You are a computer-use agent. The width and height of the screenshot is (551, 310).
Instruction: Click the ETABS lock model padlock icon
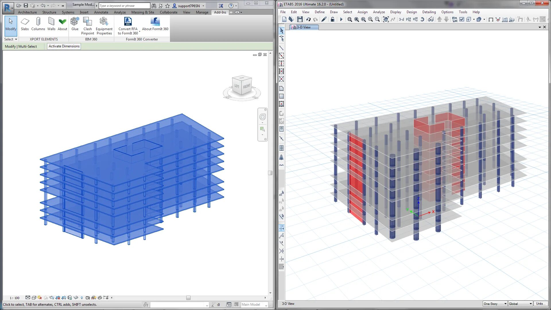(x=332, y=20)
